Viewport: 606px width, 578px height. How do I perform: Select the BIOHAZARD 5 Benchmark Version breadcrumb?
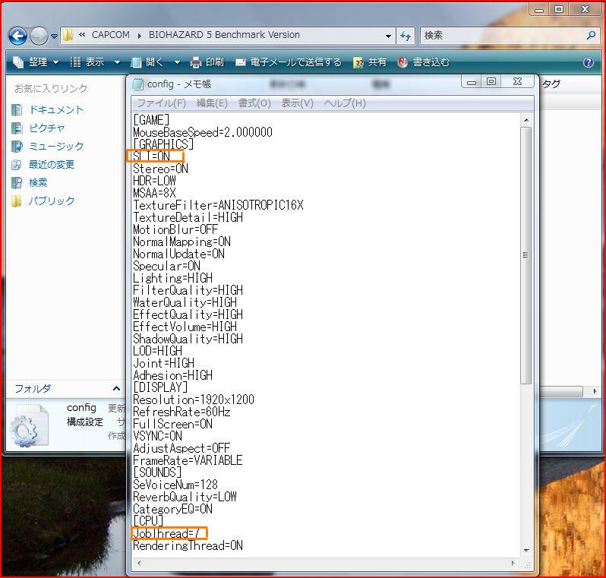[224, 35]
